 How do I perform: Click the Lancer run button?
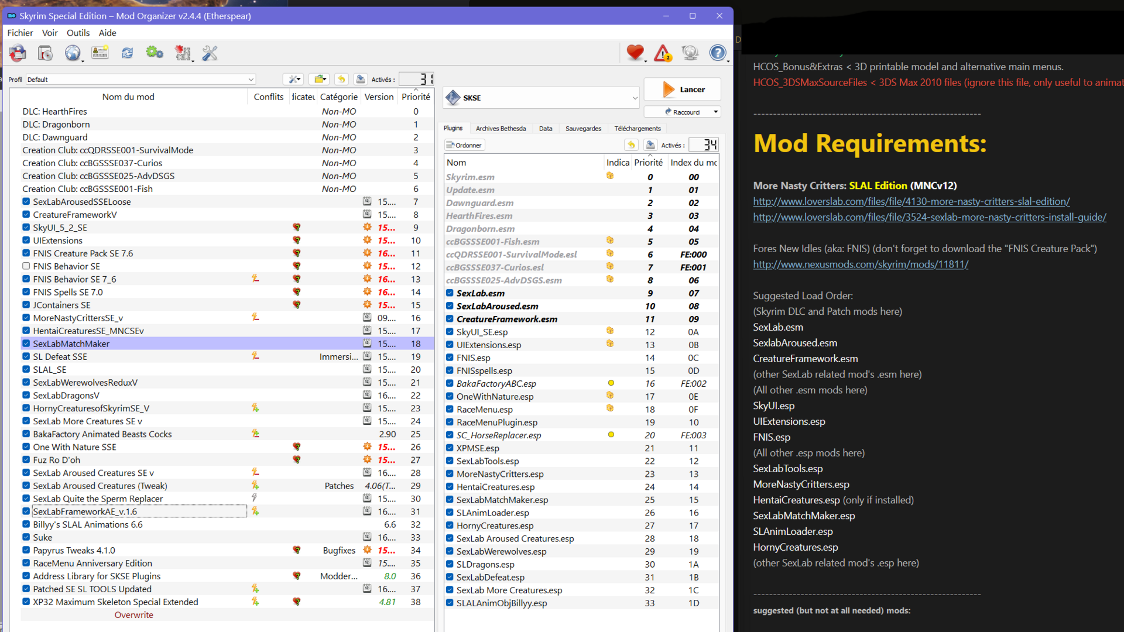click(683, 90)
